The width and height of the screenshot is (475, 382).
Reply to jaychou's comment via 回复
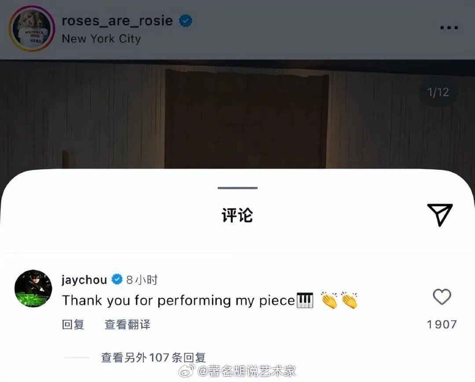click(x=73, y=324)
